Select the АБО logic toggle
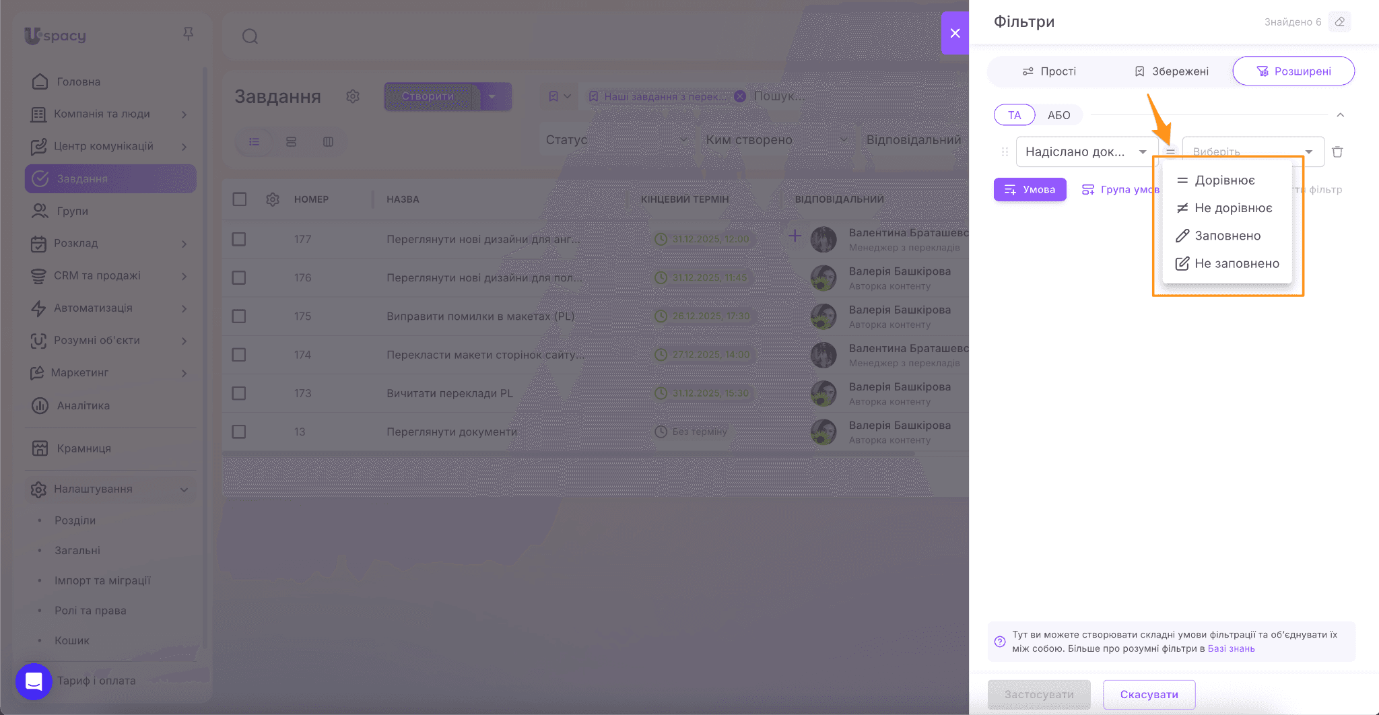1379x715 pixels. (1058, 115)
